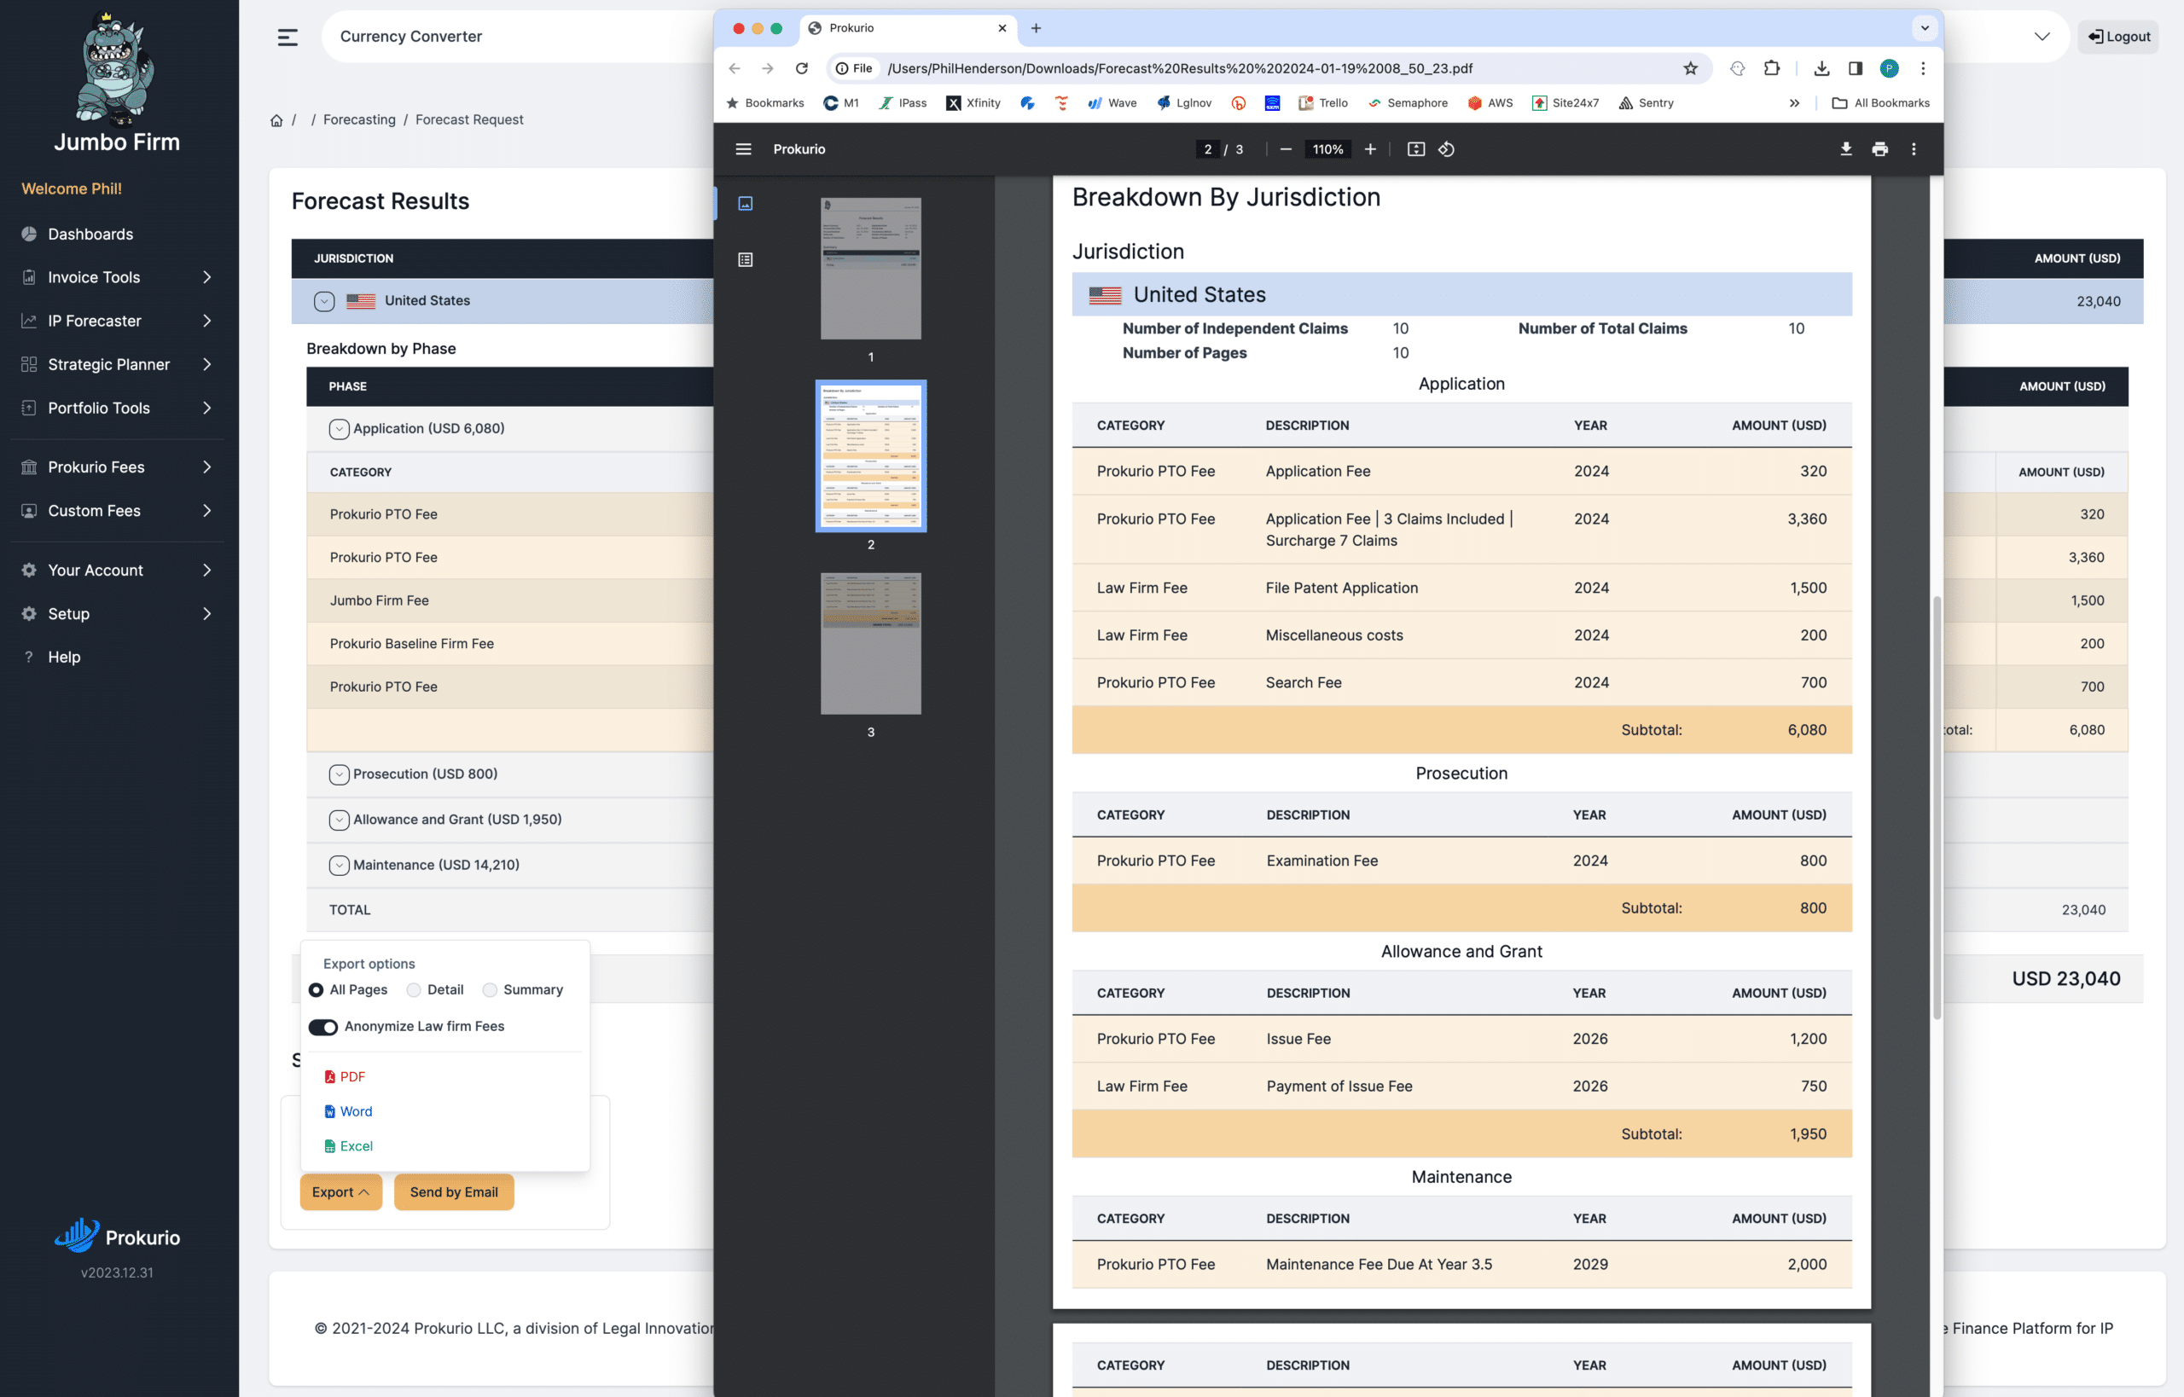
Task: Expand Invoice Tools sidebar menu
Action: (x=118, y=277)
